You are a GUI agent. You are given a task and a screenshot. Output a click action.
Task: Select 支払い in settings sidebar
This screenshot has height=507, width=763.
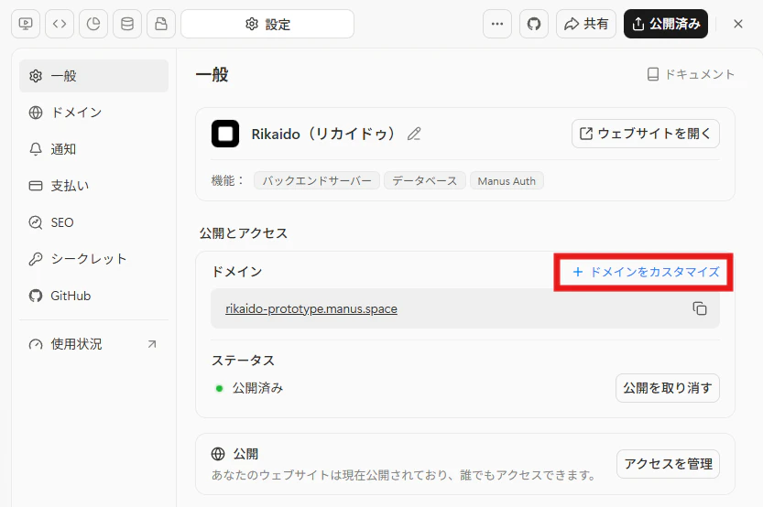(94, 186)
